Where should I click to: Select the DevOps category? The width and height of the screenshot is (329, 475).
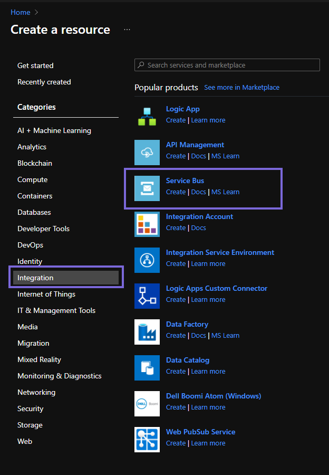tap(30, 245)
